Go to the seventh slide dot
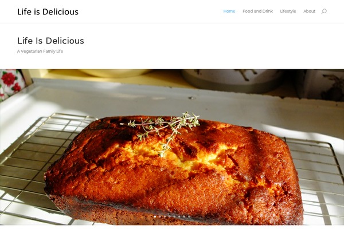Viewport: 344px width, 229px height. [x=184, y=216]
